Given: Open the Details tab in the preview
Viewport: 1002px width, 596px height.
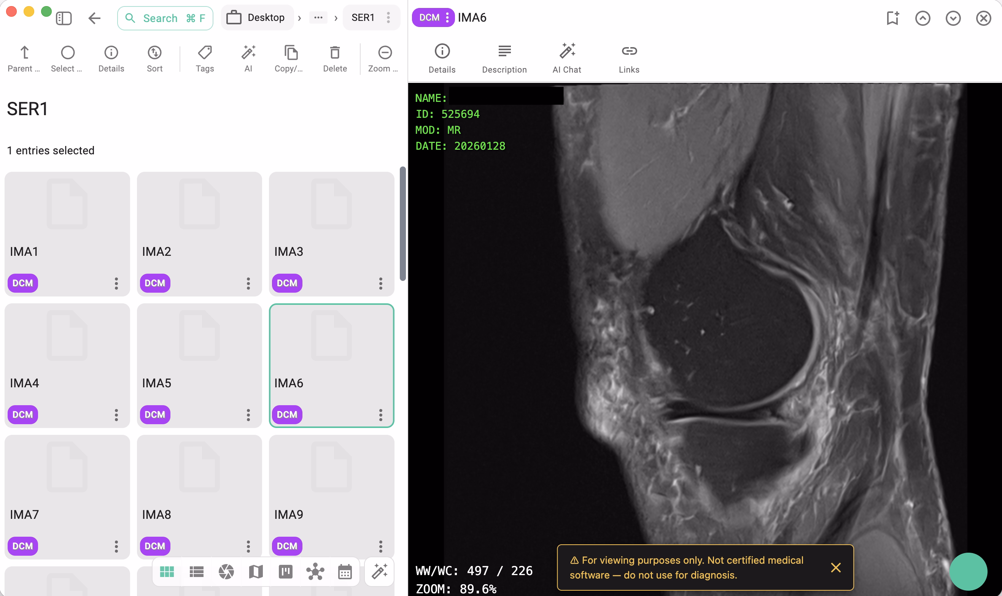Looking at the screenshot, I should (442, 59).
